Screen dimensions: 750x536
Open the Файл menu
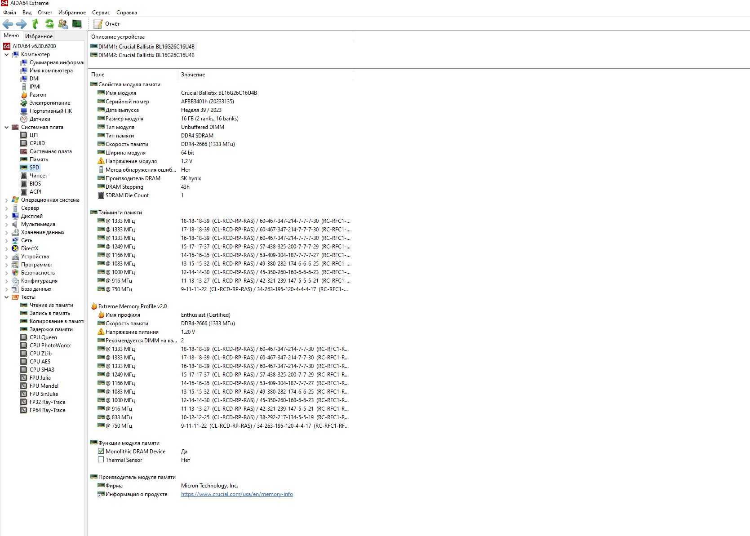click(x=9, y=13)
